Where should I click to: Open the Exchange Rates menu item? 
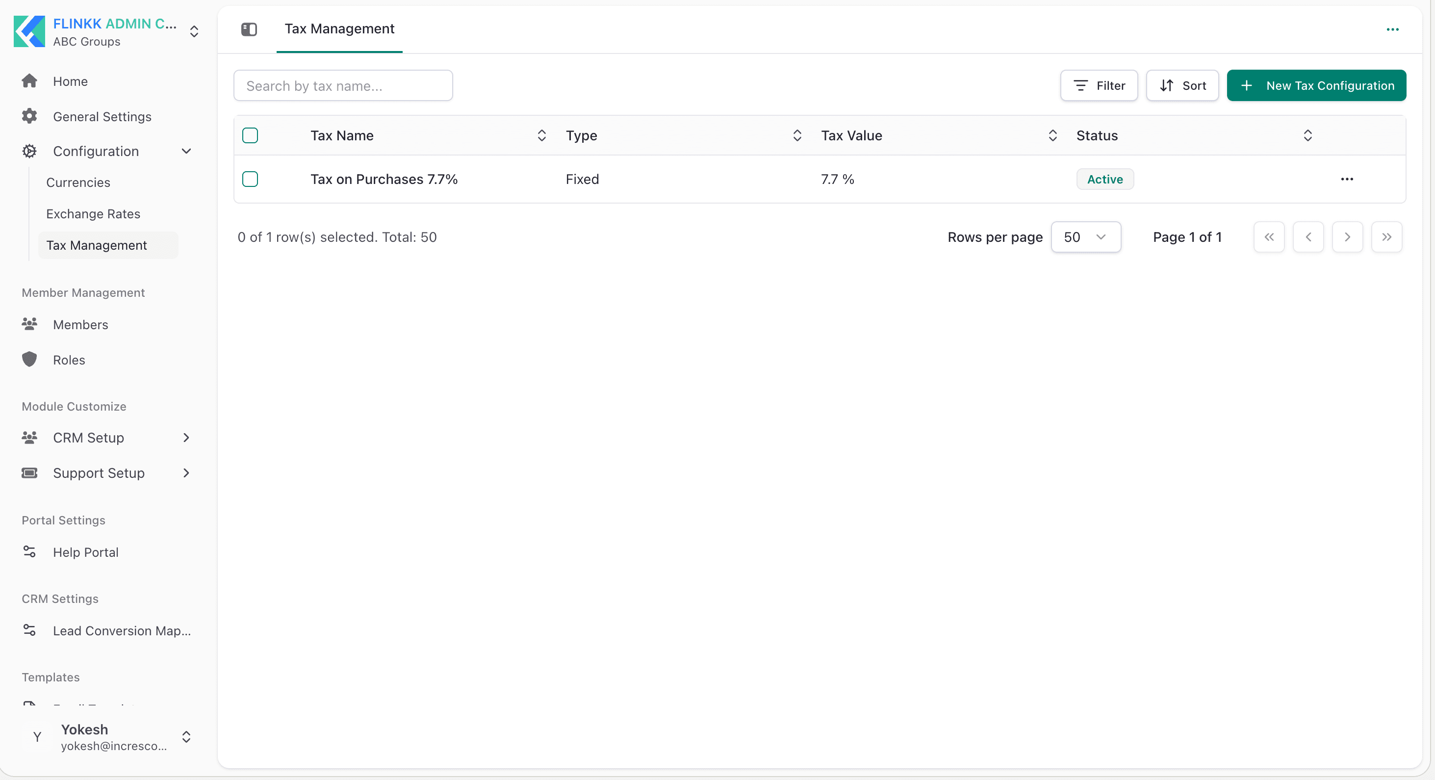pyautogui.click(x=93, y=214)
